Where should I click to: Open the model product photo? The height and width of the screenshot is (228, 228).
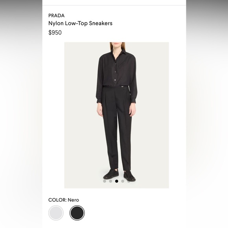click(x=117, y=115)
